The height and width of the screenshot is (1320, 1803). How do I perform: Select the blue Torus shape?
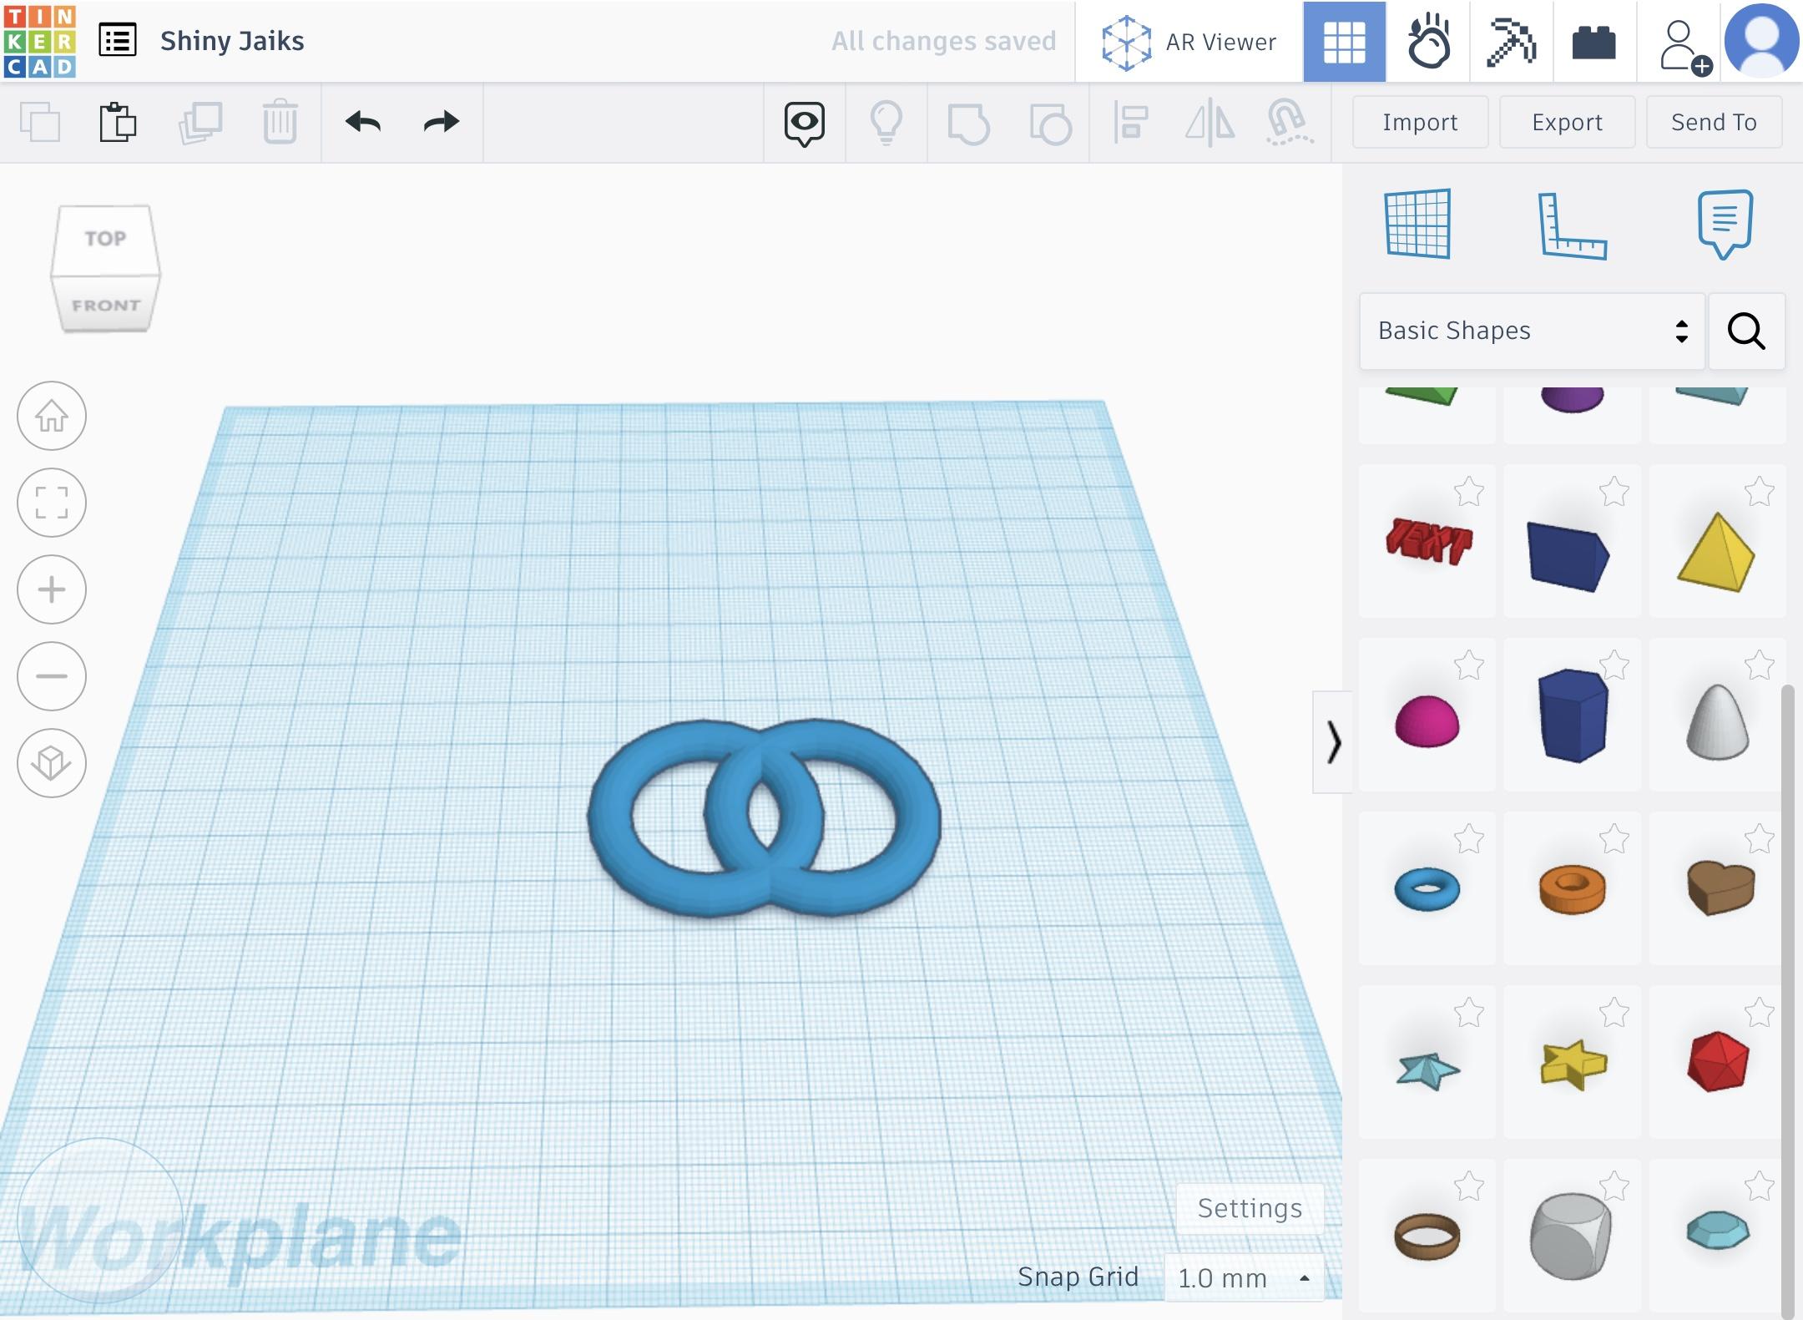(1428, 888)
